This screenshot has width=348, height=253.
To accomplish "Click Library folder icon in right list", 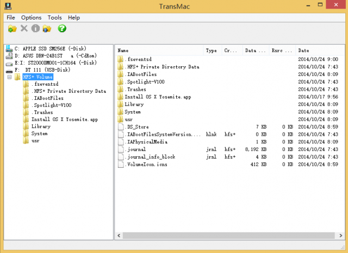I will 120,104.
